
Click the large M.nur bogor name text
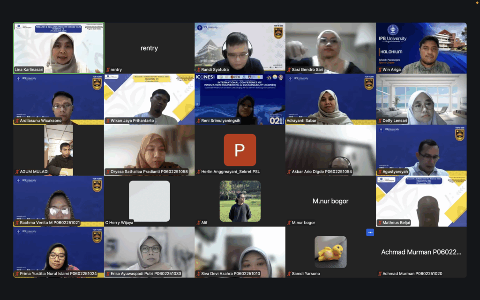(330, 201)
